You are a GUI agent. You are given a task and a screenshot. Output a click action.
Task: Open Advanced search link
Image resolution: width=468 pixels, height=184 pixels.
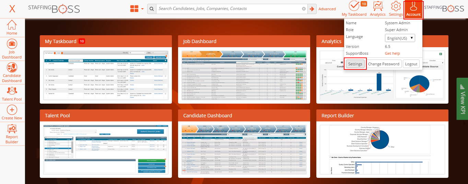point(327,9)
